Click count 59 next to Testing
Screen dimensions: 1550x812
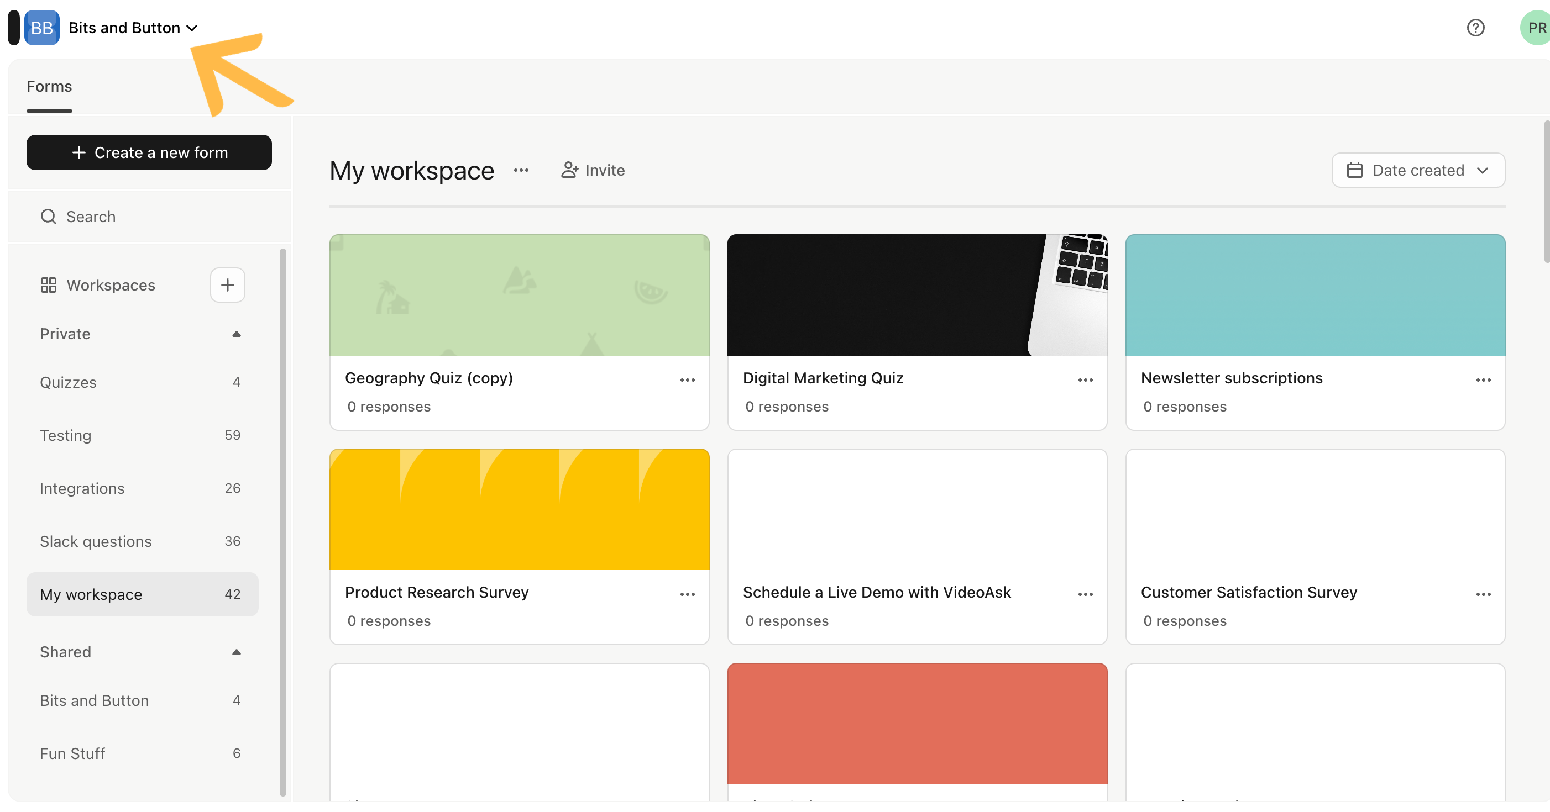(232, 435)
